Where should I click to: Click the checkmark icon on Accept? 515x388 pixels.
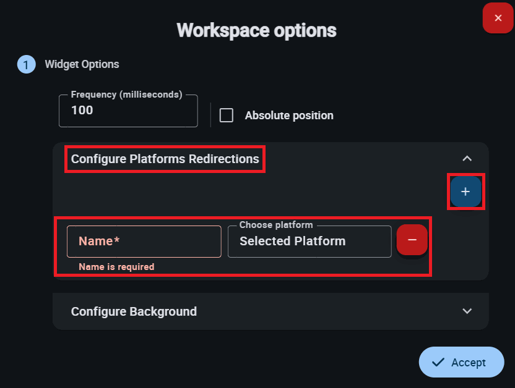(x=438, y=363)
